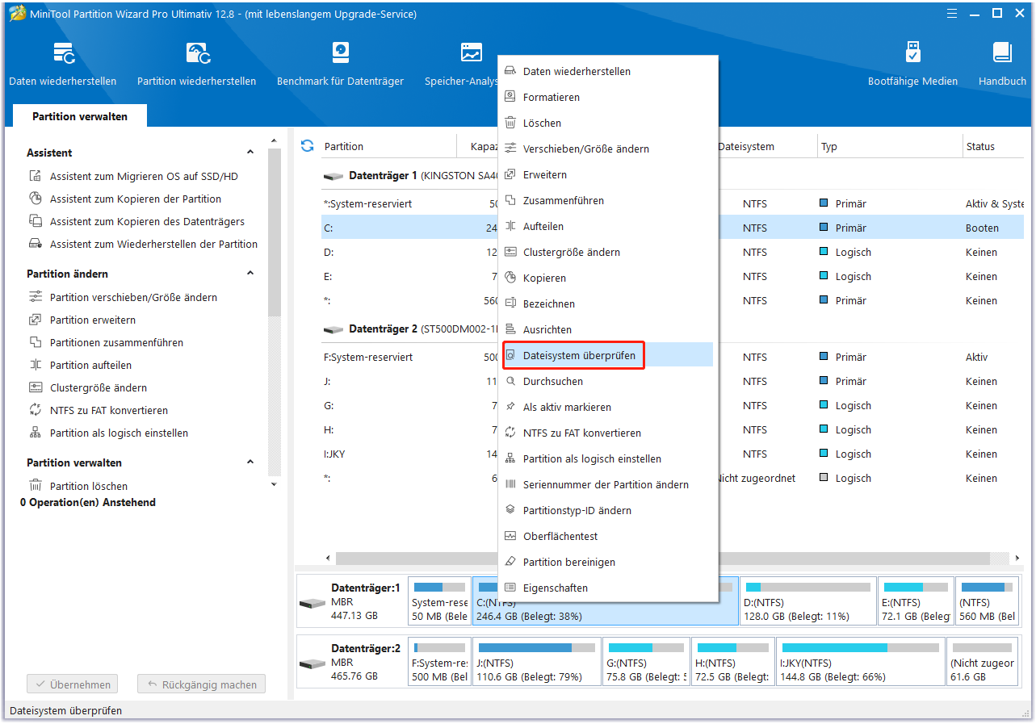Click the Übernehmen button

(x=72, y=684)
